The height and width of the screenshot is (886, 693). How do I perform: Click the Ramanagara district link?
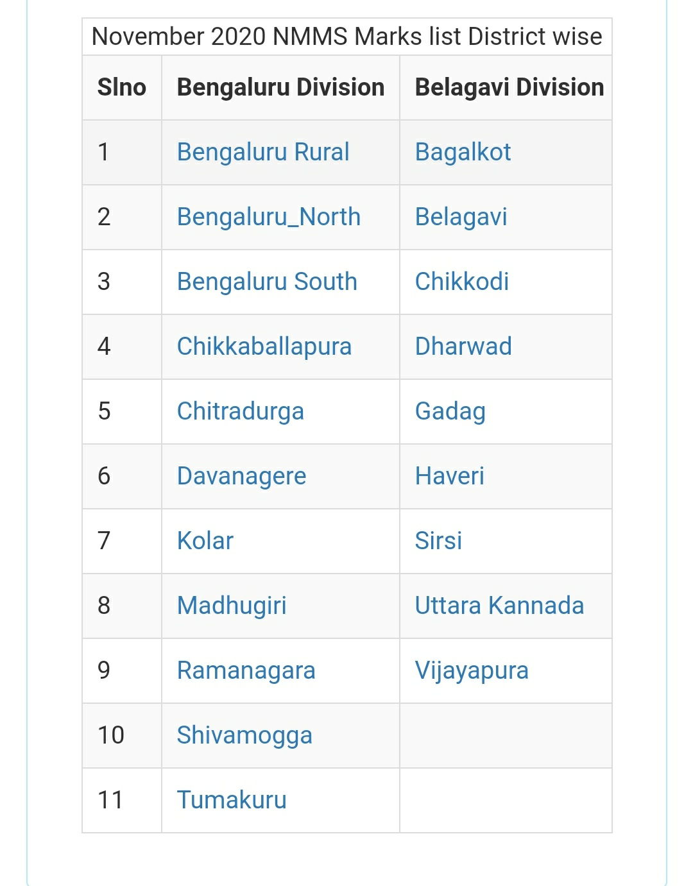click(246, 670)
